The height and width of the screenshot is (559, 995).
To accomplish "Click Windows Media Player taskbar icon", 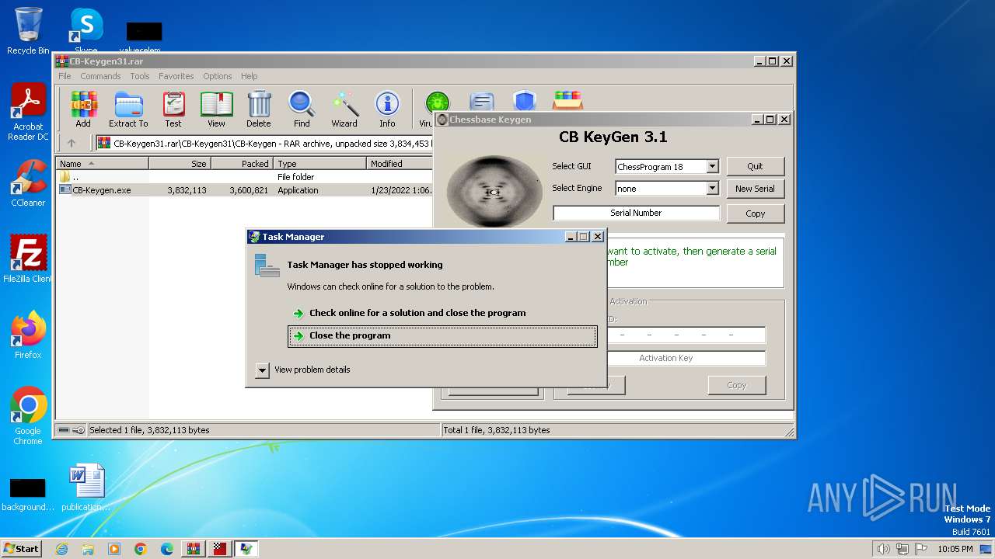I will click(x=114, y=549).
